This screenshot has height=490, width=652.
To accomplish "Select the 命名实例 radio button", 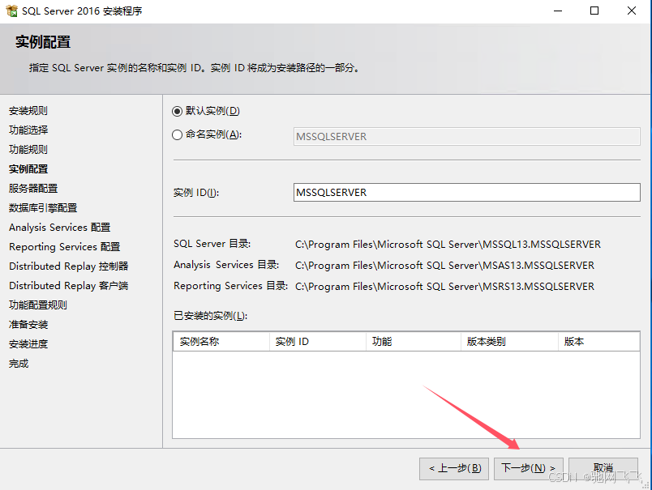I will pyautogui.click(x=177, y=135).
